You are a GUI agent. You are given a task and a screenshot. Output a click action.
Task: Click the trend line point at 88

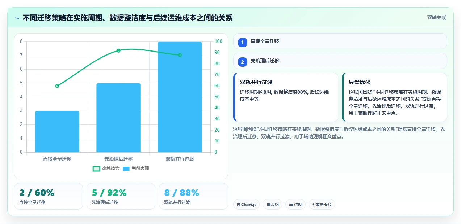click(x=180, y=55)
